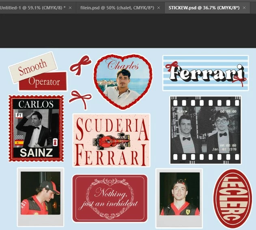The width and height of the screenshot is (256, 230).
Task: Close the filein.psd document tab
Action: (x=159, y=8)
